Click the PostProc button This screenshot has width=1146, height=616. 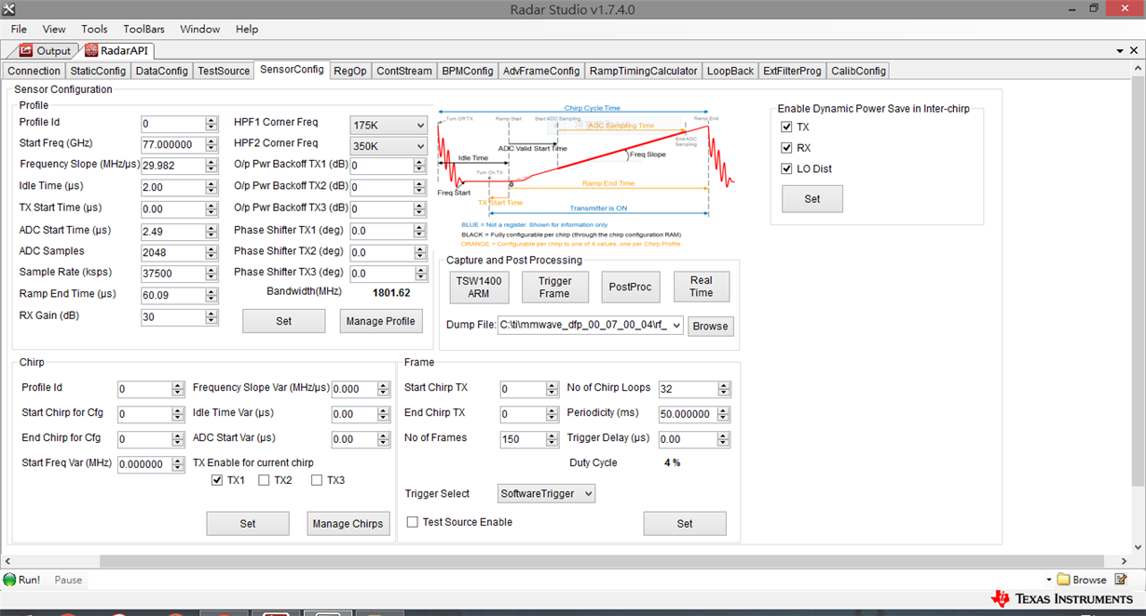tap(630, 287)
